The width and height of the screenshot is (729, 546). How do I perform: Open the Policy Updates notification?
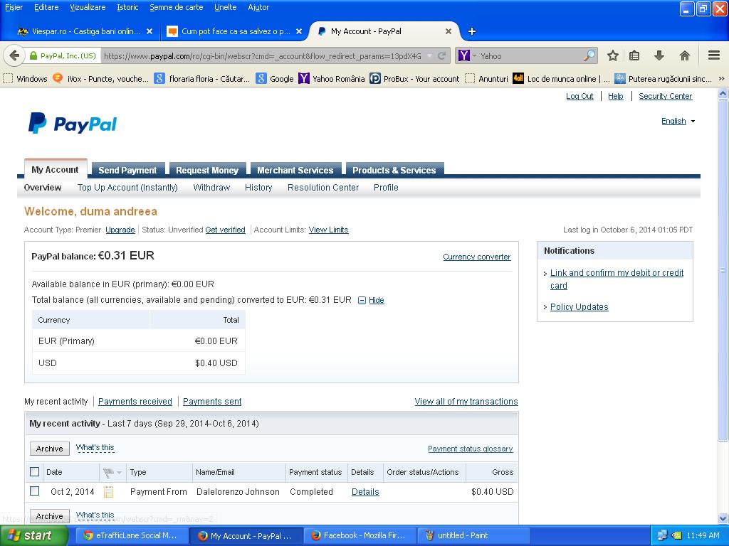pos(579,307)
